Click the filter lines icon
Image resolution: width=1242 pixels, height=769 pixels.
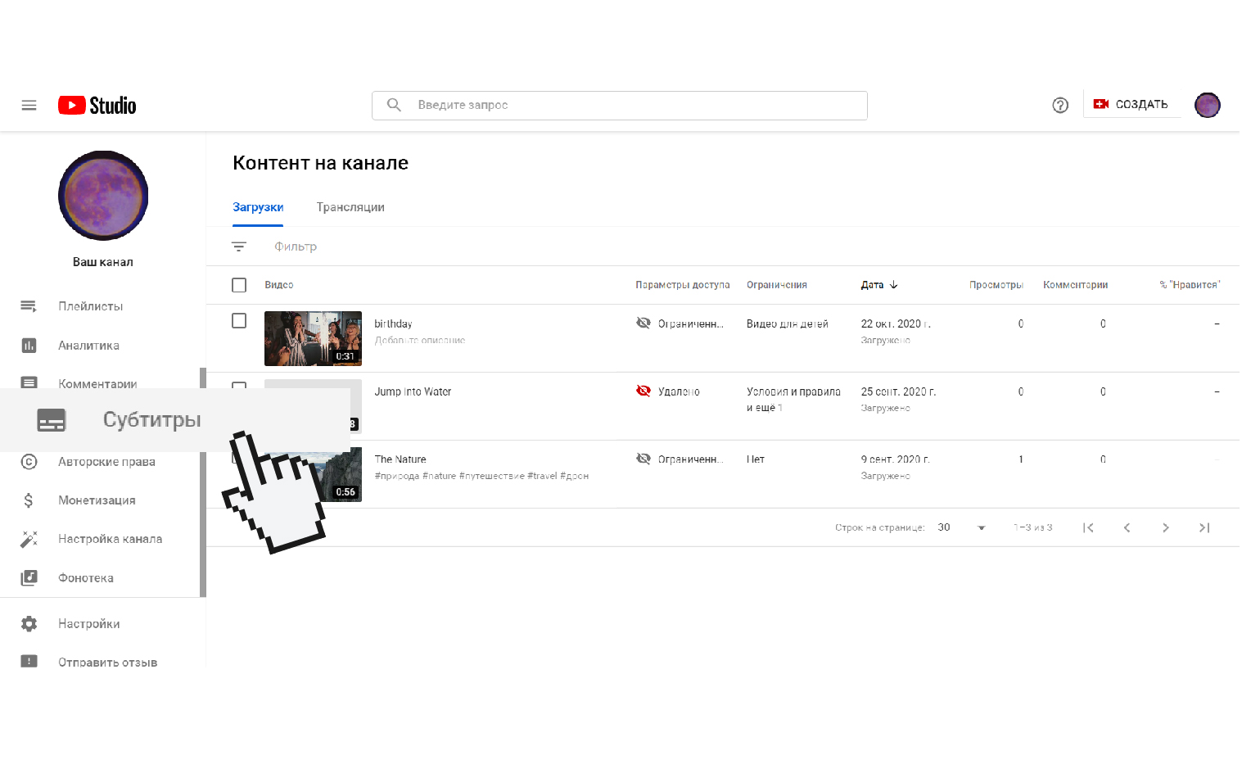(239, 247)
